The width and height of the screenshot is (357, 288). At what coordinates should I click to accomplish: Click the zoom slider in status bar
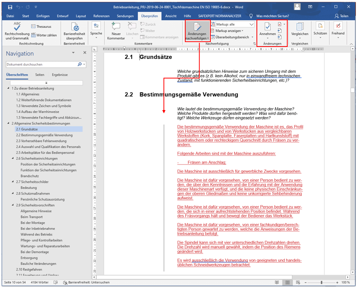321,282
